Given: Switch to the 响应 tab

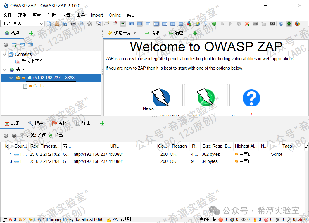Looking at the screenshot, I should 176,33.
